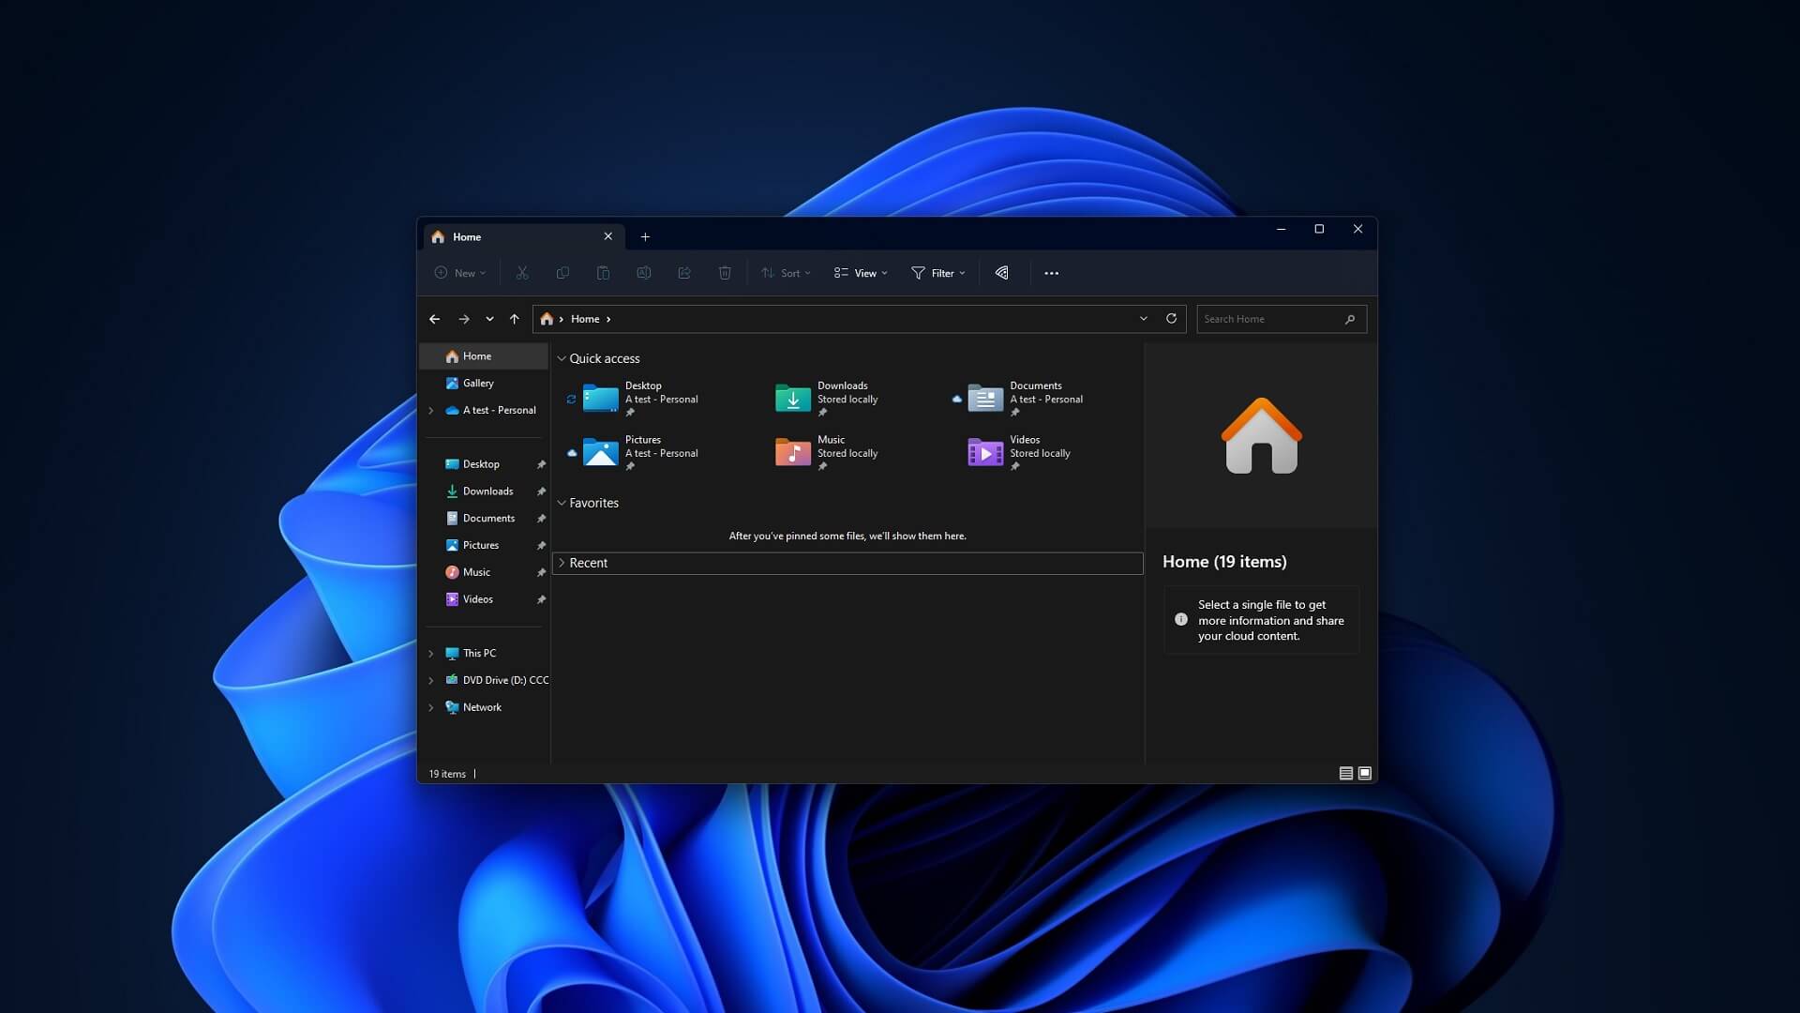
Task: Click the Share toolbar icon
Action: coord(683,272)
